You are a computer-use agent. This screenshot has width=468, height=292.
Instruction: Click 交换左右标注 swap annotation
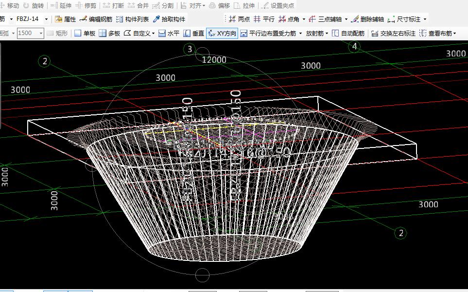pyautogui.click(x=393, y=34)
